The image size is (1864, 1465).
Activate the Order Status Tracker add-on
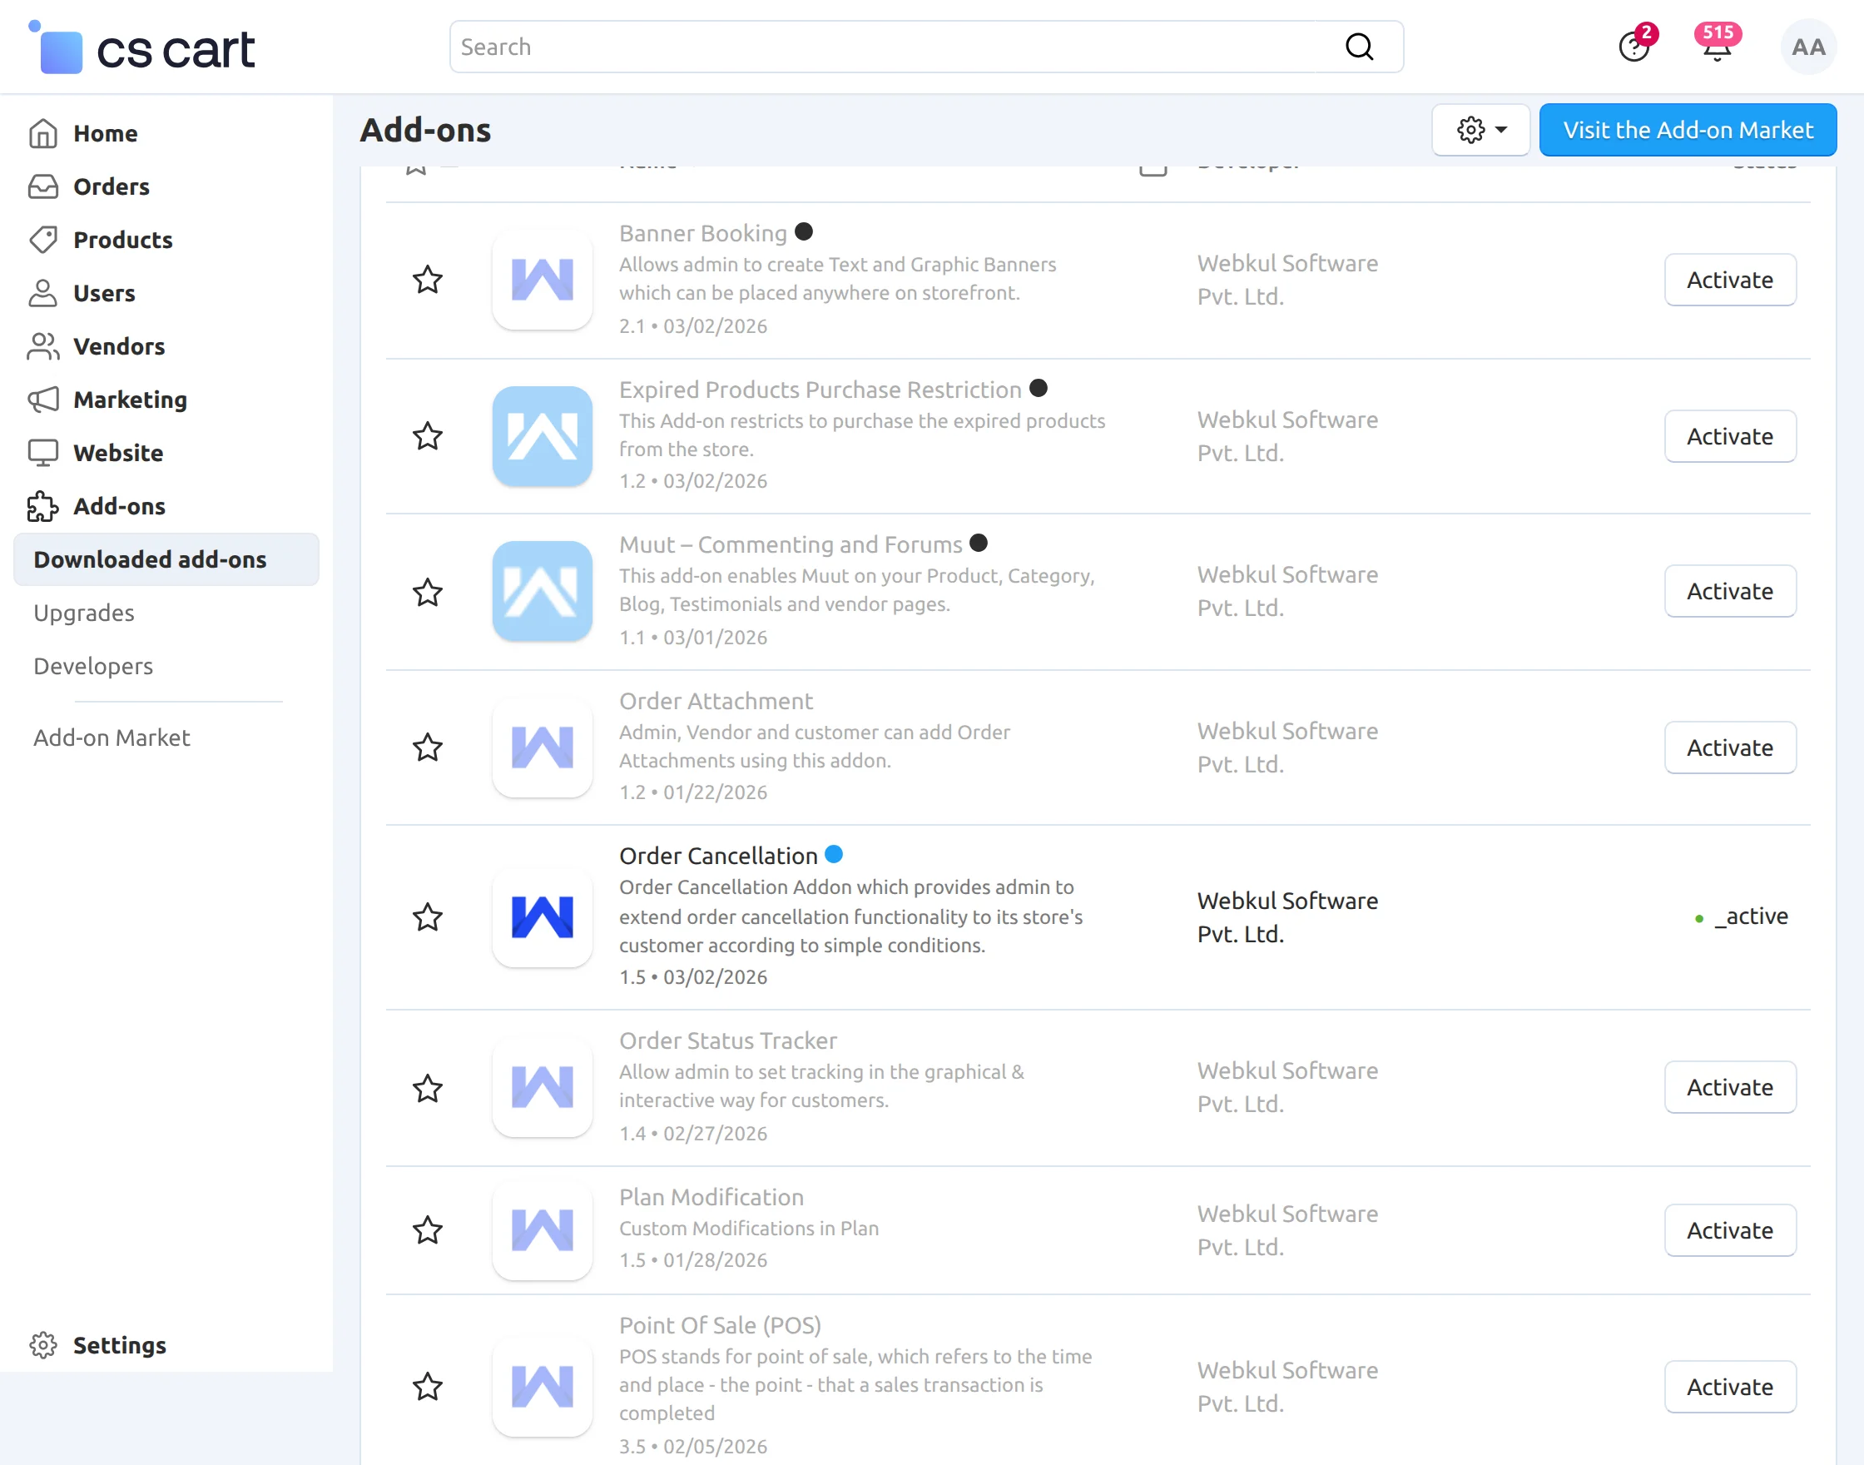tap(1729, 1087)
